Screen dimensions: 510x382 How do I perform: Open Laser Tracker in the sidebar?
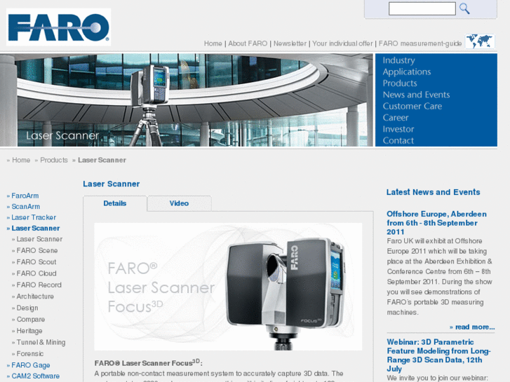(34, 217)
